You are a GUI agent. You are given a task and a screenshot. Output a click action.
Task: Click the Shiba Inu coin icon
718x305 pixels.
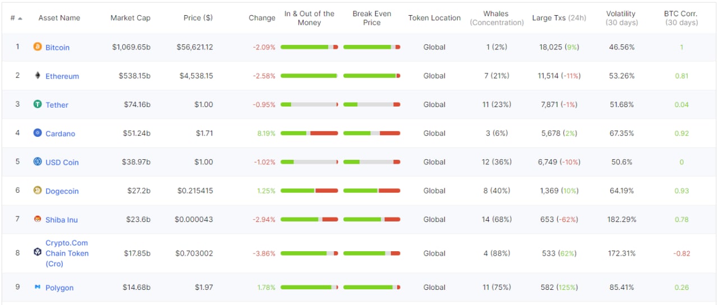click(38, 219)
